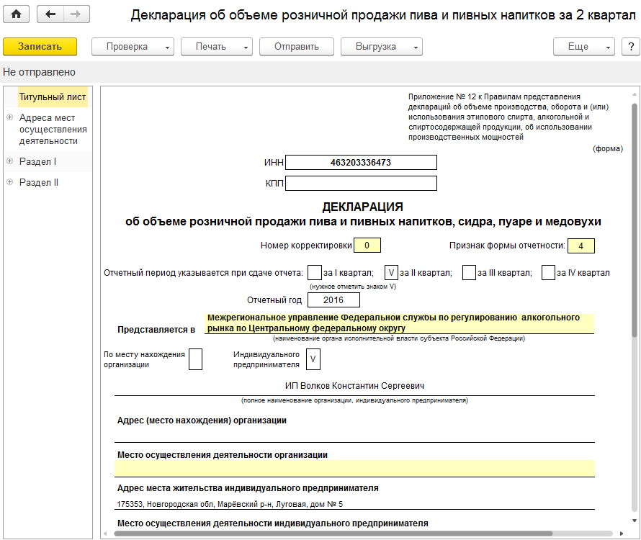Click the empty КПП field
This screenshot has width=641, height=540.
tap(361, 183)
